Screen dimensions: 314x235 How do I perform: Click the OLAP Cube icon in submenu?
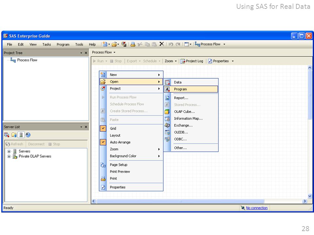[x=167, y=112]
